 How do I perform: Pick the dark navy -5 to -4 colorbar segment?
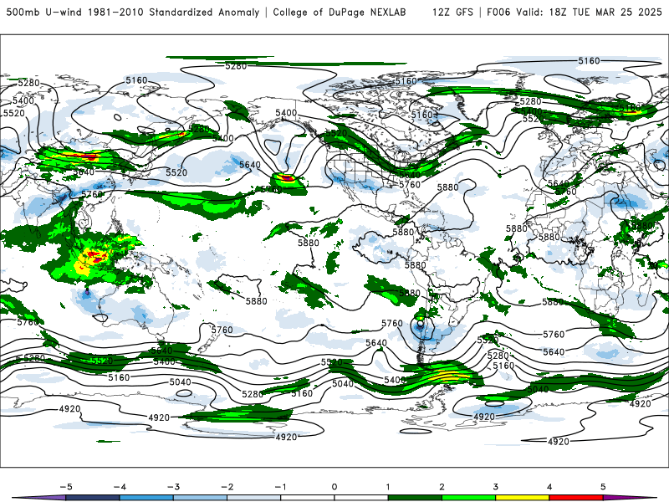coord(93,498)
